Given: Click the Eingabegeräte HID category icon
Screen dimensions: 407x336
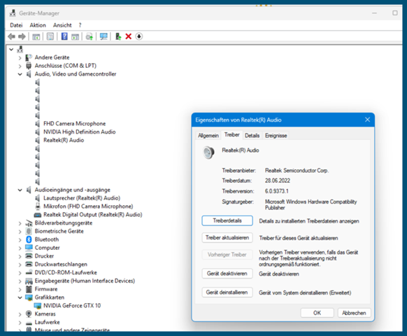Looking at the screenshot, I should 29,281.
